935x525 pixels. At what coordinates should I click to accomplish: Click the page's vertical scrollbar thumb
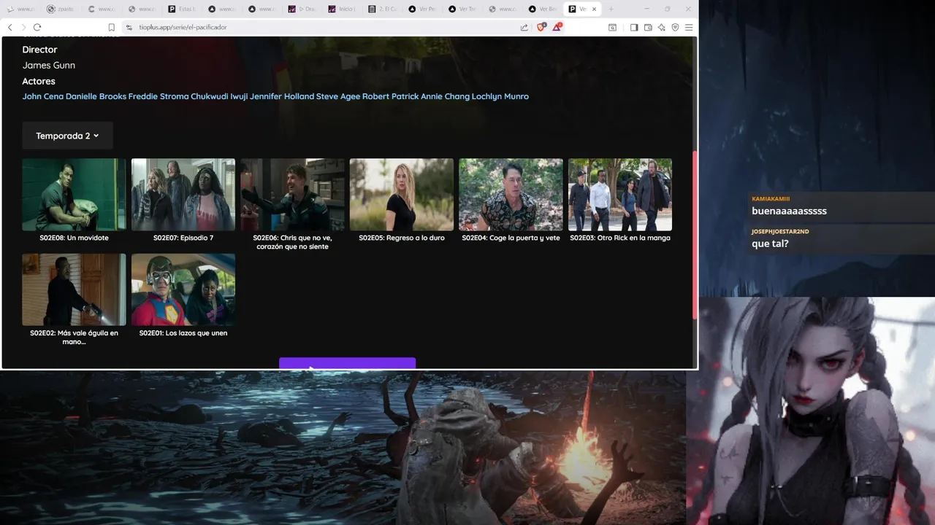695,235
